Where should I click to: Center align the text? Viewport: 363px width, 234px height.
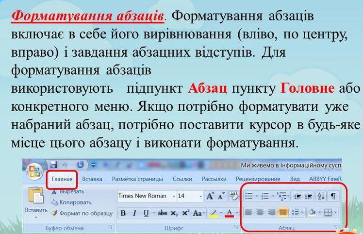click(x=260, y=212)
